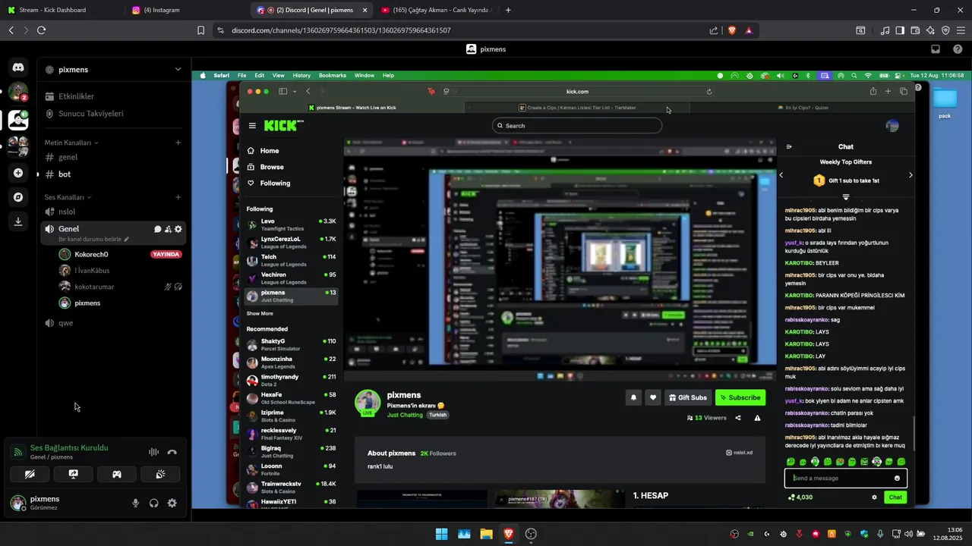The width and height of the screenshot is (972, 546).
Task: Switch to the Çağtay Akman YouTube tab
Action: click(x=437, y=10)
